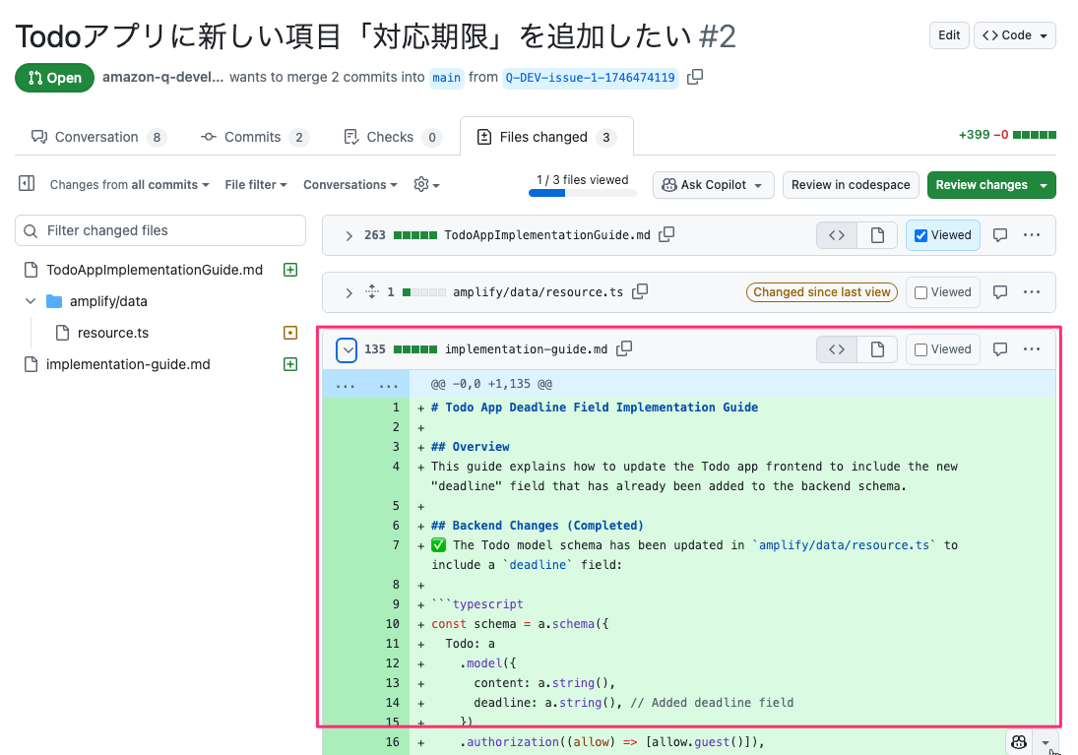This screenshot has width=1078, height=755.
Task: Copy path of TodoAppImplementationGuide.md
Action: click(x=666, y=234)
